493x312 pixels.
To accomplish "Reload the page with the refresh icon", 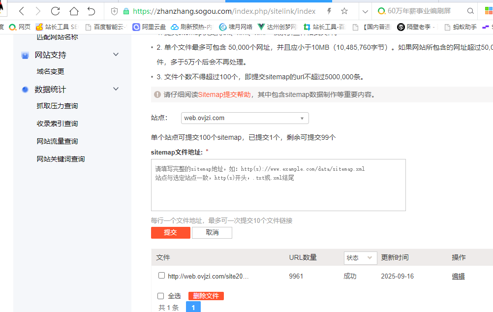I will 55,11.
